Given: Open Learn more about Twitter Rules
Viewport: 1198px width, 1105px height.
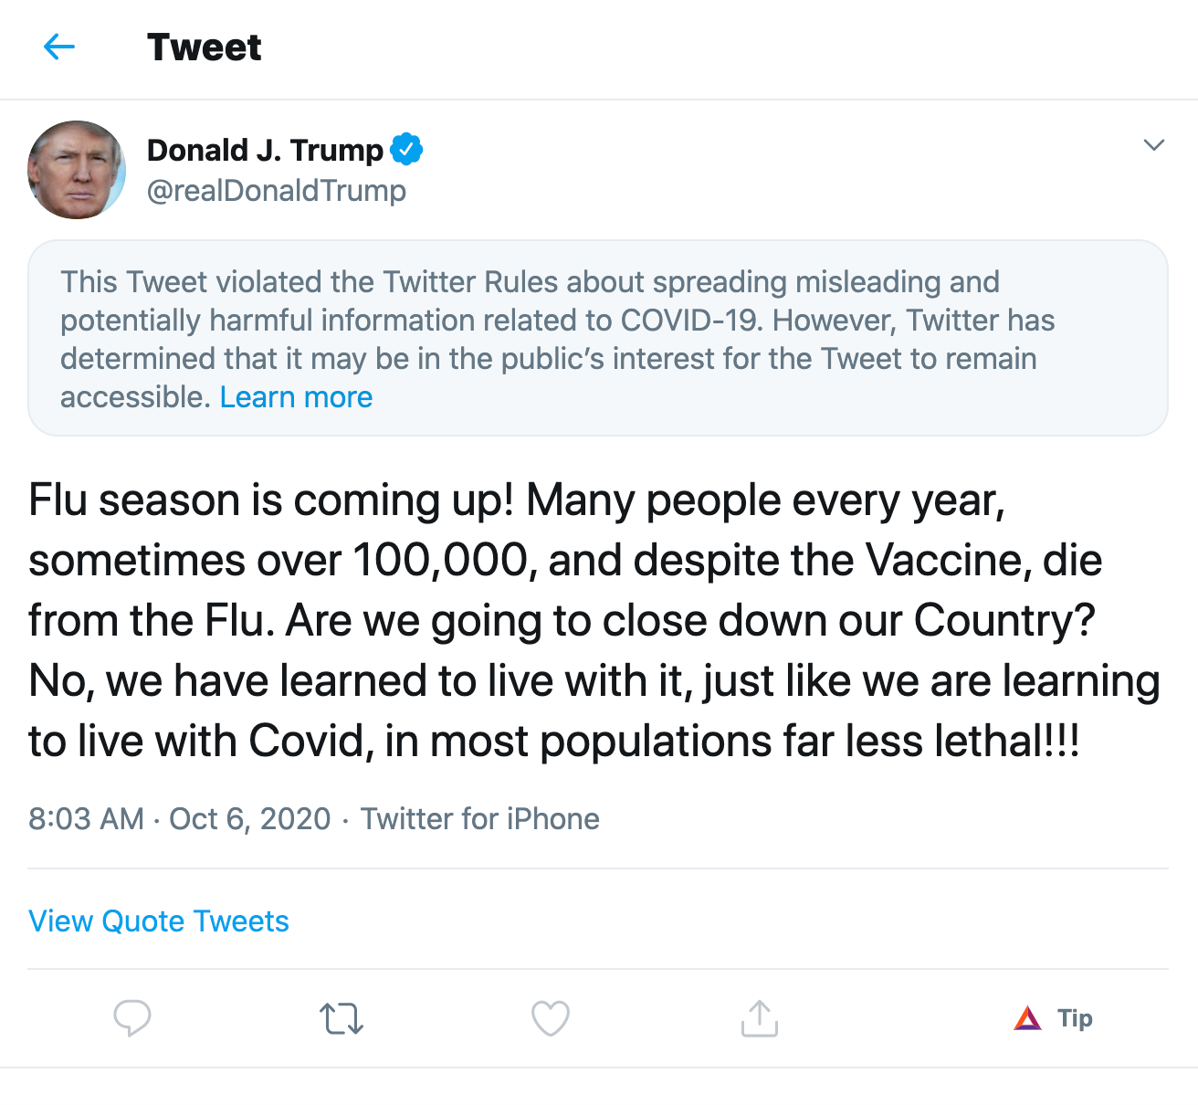Looking at the screenshot, I should coord(296,397).
